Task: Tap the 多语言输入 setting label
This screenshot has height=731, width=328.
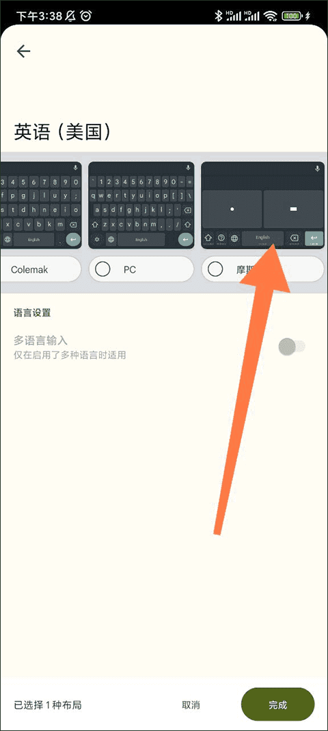Action: (x=40, y=340)
